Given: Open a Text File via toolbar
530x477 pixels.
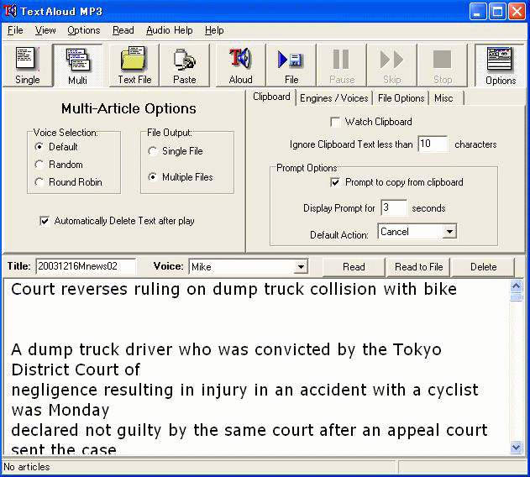Looking at the screenshot, I should point(134,66).
